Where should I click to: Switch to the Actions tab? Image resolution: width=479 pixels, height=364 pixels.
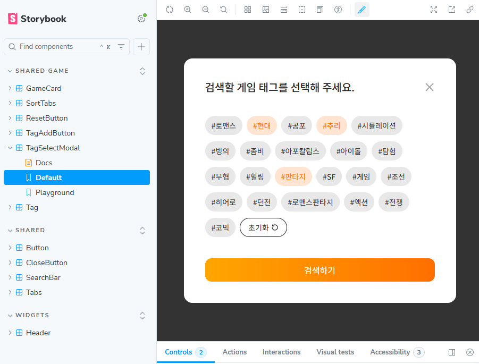(x=234, y=352)
